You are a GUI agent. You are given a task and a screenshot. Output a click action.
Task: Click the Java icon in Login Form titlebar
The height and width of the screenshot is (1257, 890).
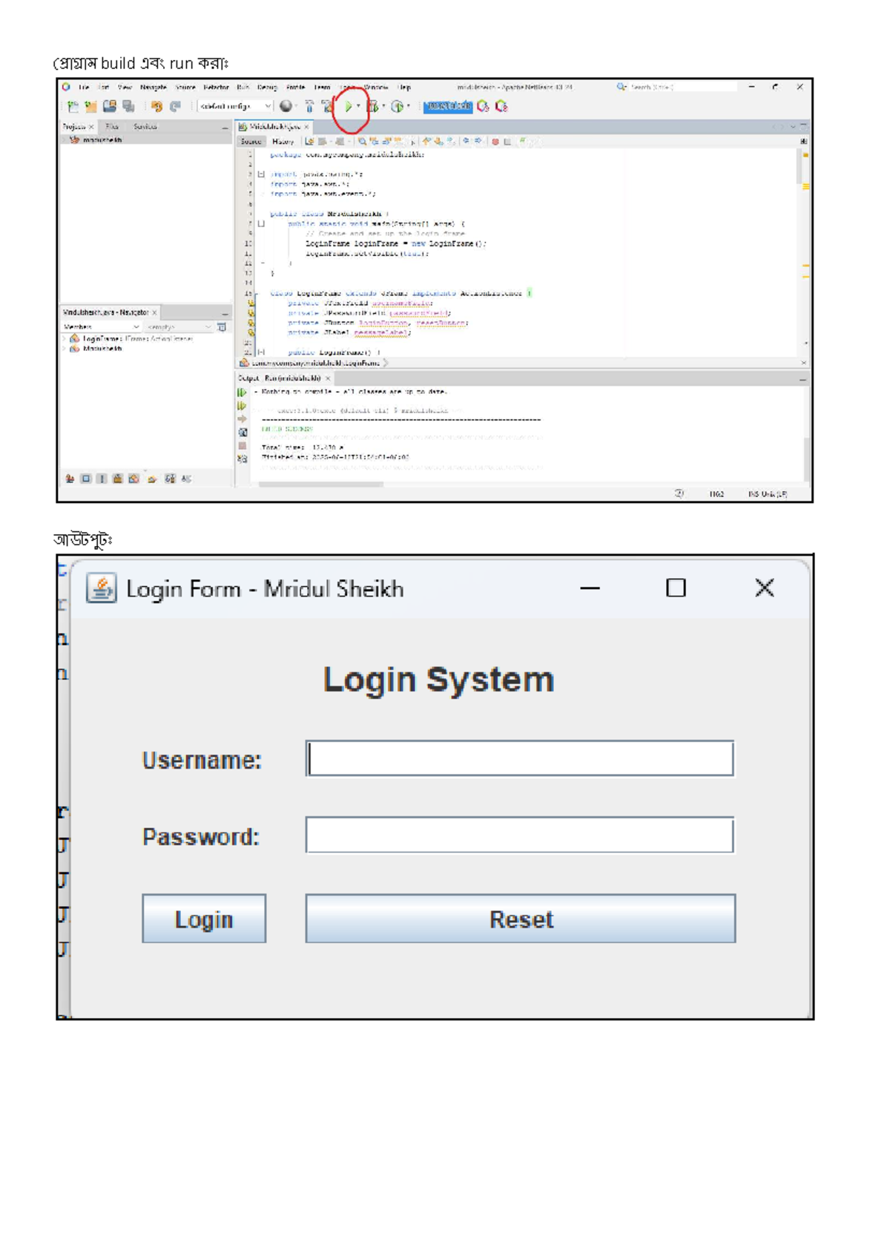coord(102,588)
